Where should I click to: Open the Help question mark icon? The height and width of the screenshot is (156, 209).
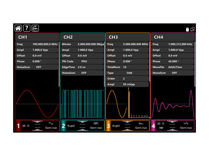coord(27,28)
